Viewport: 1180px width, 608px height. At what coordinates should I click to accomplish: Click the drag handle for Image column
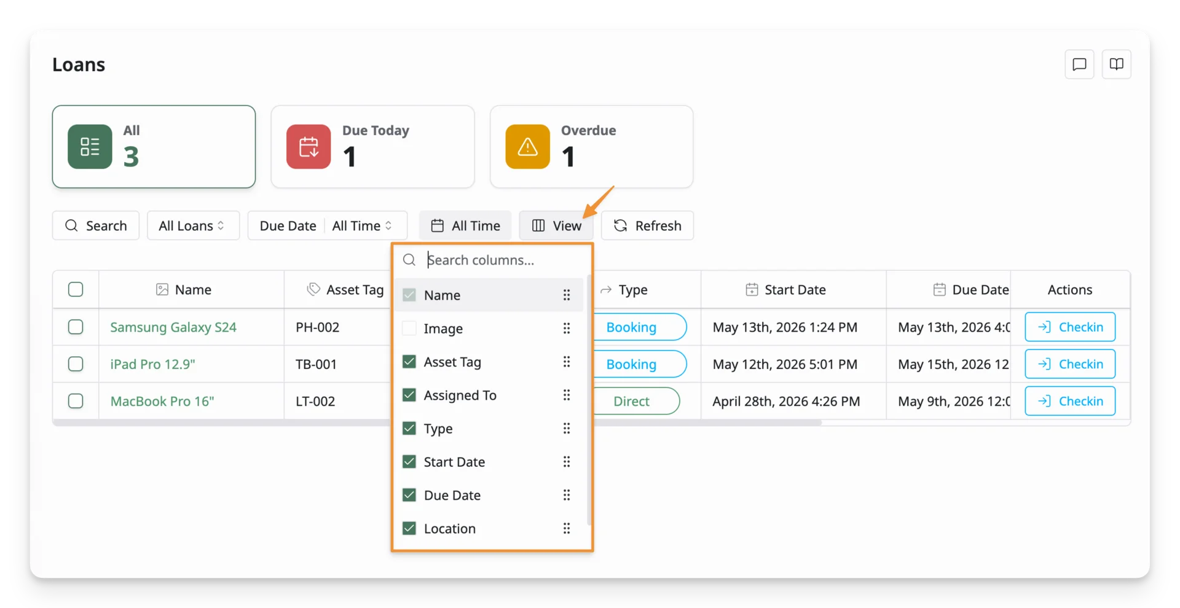click(567, 329)
